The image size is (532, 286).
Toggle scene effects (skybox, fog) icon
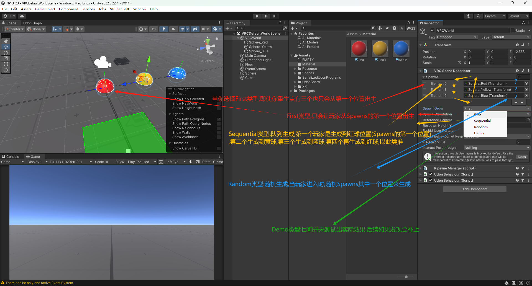pyautogui.click(x=182, y=29)
